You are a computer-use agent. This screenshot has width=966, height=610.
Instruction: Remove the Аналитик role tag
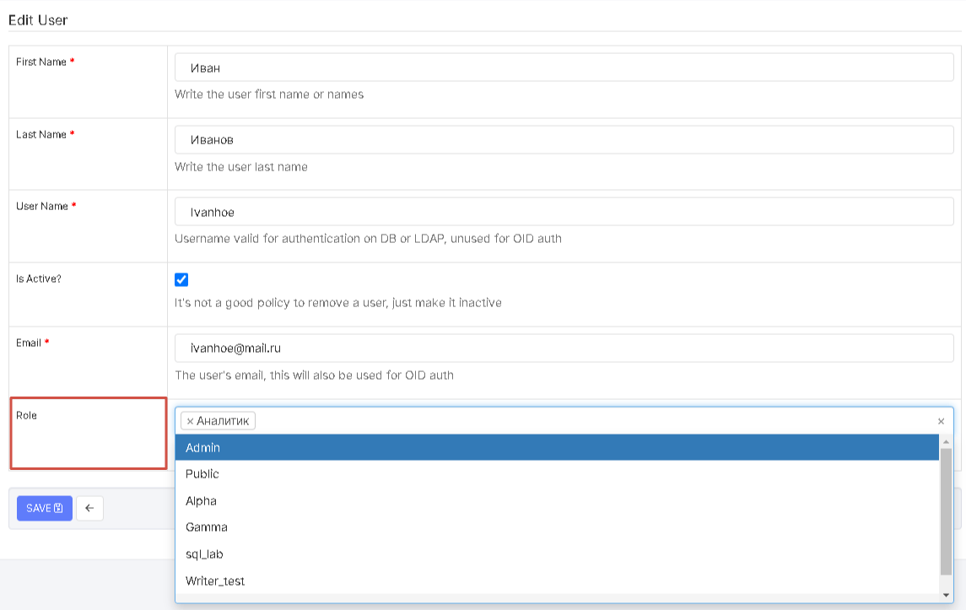coord(190,421)
